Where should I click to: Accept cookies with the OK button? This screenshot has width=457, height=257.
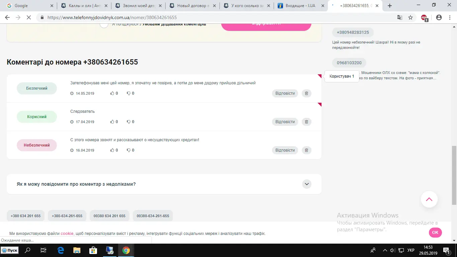(435, 233)
